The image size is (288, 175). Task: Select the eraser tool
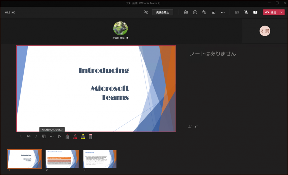click(x=91, y=137)
